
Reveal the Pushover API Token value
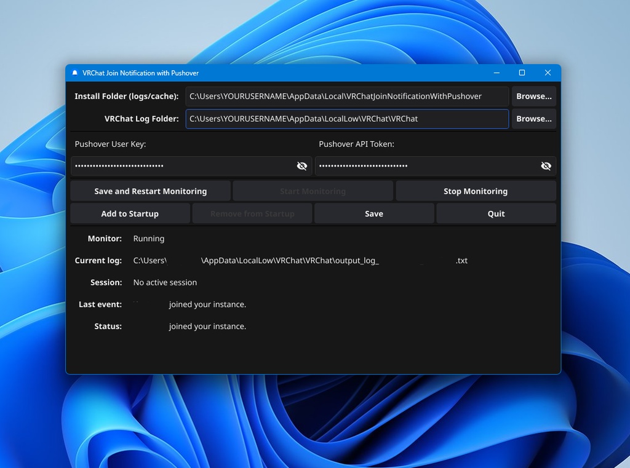546,166
